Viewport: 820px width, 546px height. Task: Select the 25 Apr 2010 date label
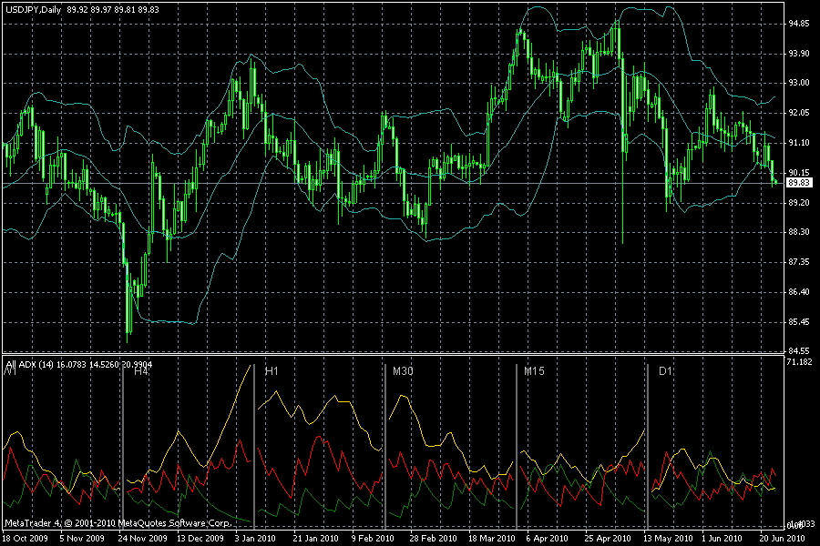click(x=608, y=538)
